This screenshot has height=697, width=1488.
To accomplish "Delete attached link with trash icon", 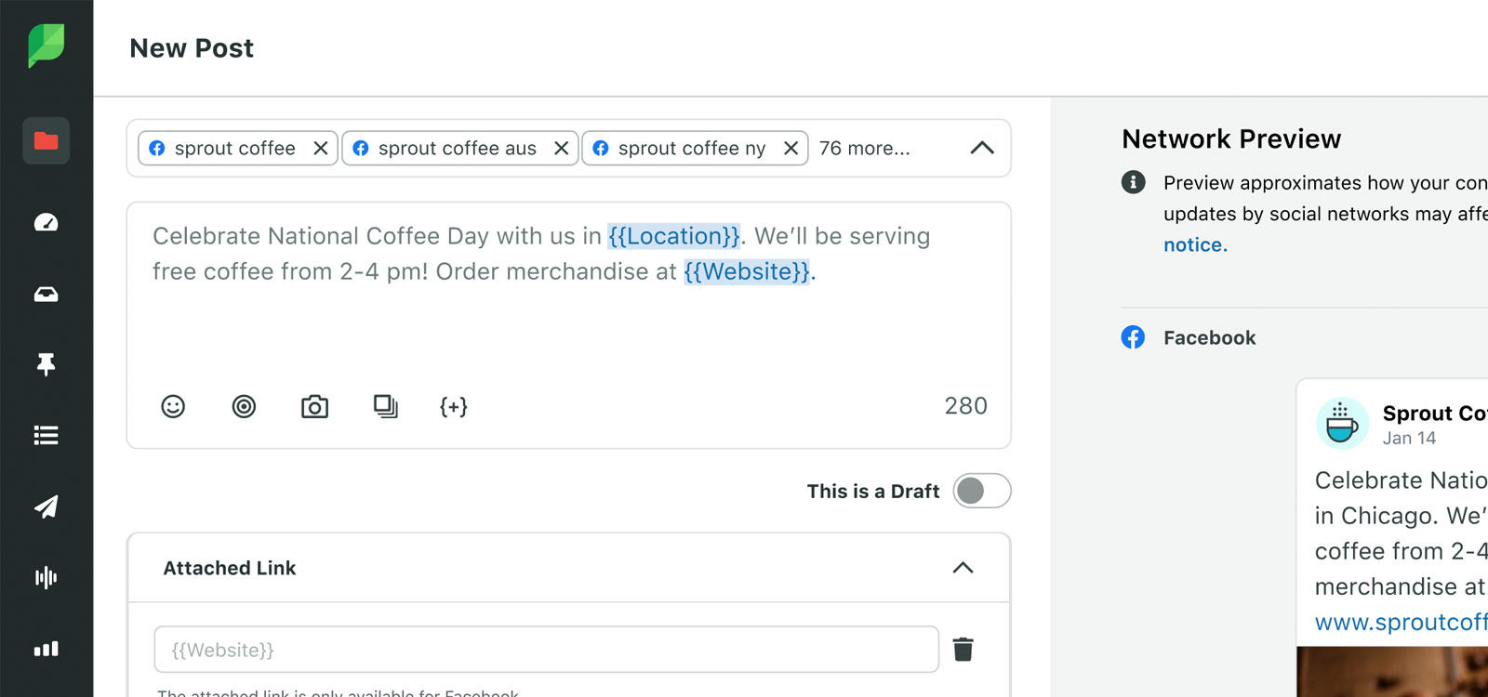I will pos(963,649).
